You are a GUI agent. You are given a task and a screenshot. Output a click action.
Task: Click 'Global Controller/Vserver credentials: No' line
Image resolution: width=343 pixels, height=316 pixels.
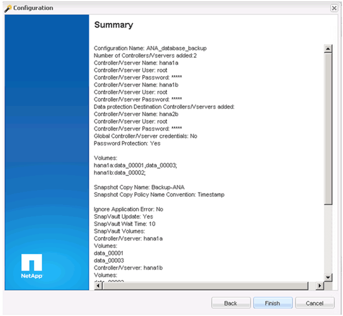point(145,136)
